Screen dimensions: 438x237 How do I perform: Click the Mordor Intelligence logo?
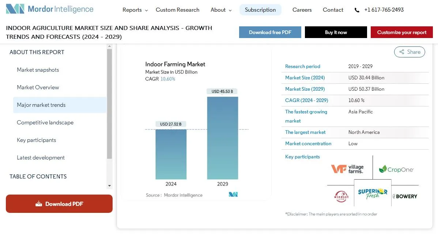(50, 10)
